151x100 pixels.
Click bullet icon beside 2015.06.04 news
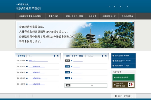coord(27,60)
